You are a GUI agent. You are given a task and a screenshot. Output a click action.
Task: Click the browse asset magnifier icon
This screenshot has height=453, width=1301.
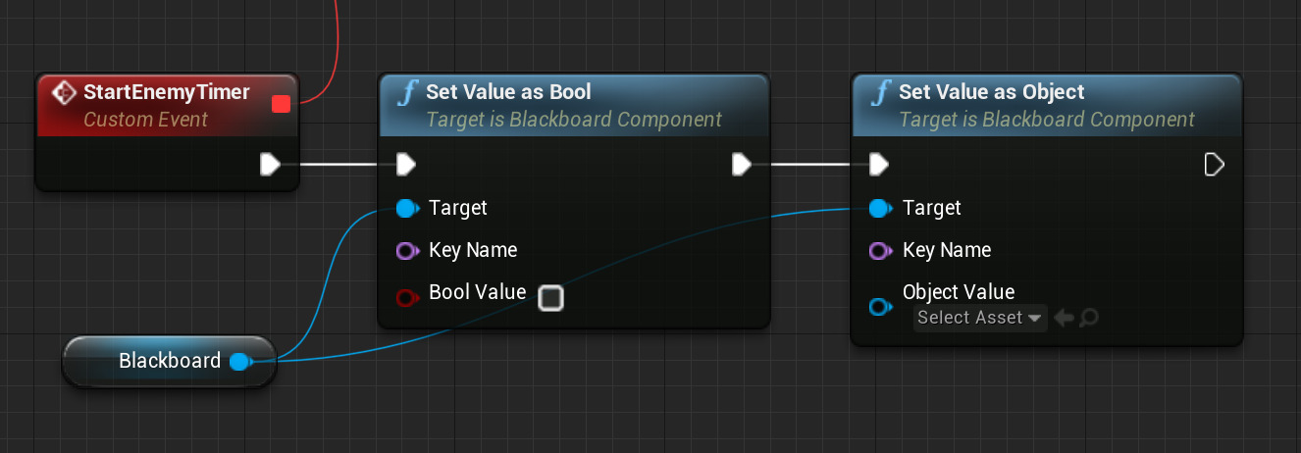click(x=1088, y=318)
